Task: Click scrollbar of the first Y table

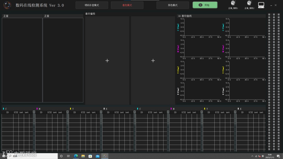Action: 101,131
